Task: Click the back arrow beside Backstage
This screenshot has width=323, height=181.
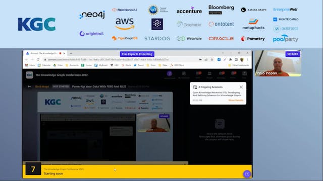Action: tap(29, 86)
